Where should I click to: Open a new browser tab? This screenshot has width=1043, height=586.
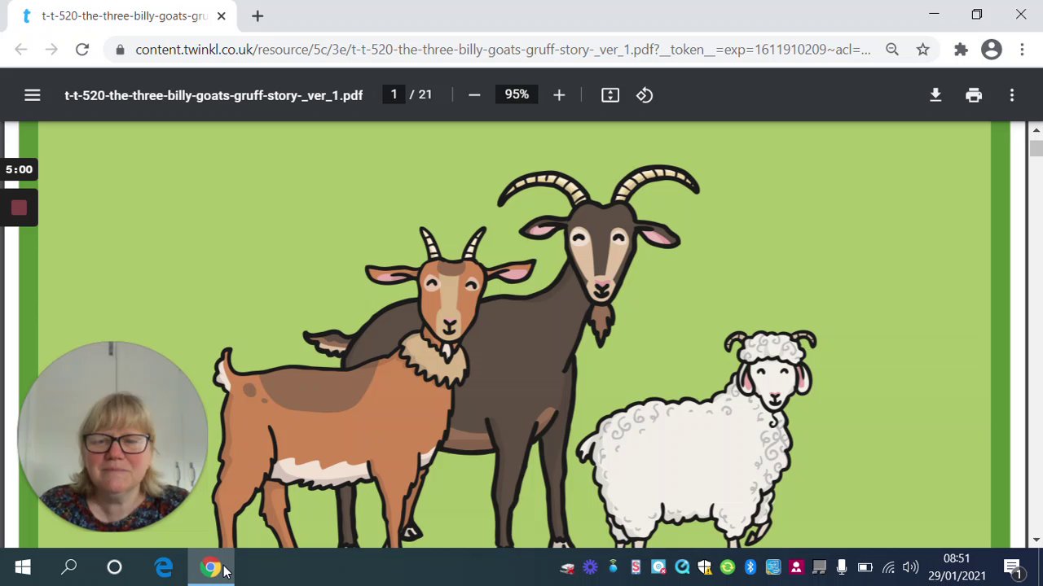point(257,15)
